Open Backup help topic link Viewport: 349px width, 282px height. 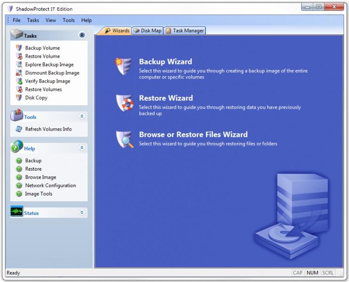(x=33, y=161)
